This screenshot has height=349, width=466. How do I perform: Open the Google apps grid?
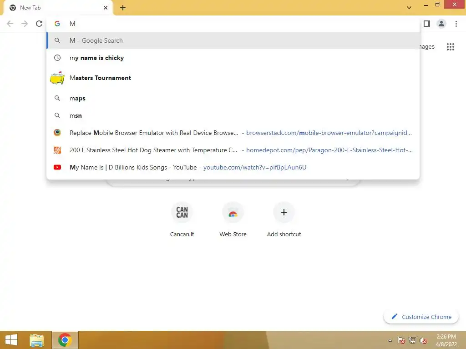[x=451, y=47]
